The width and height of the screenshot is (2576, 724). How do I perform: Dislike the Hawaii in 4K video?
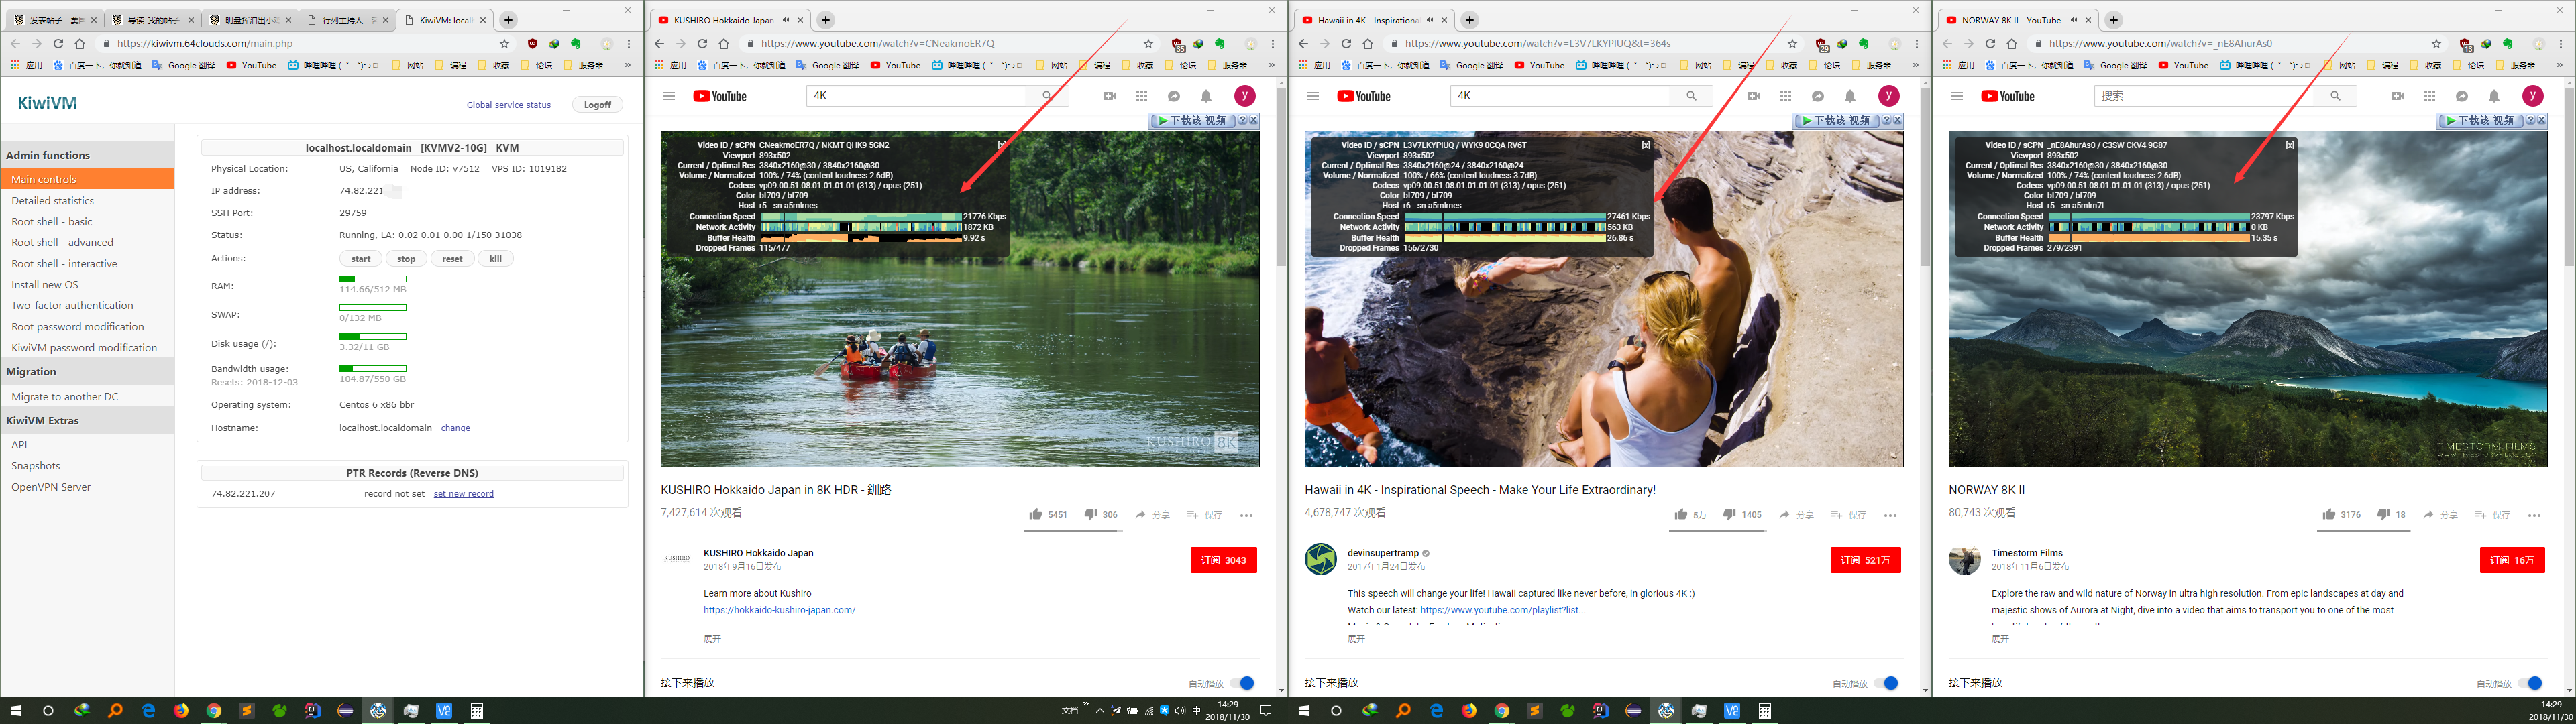(1729, 514)
